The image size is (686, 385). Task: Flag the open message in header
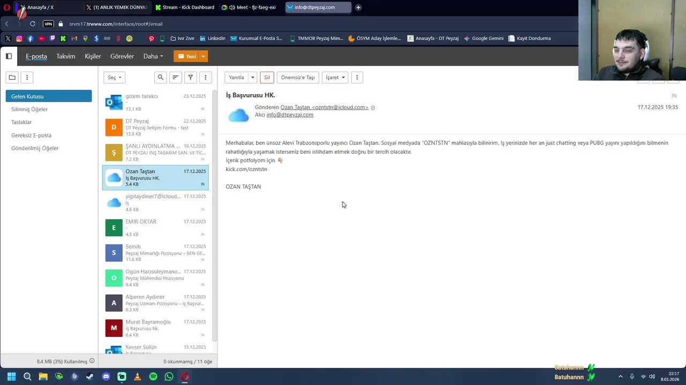coord(674,96)
